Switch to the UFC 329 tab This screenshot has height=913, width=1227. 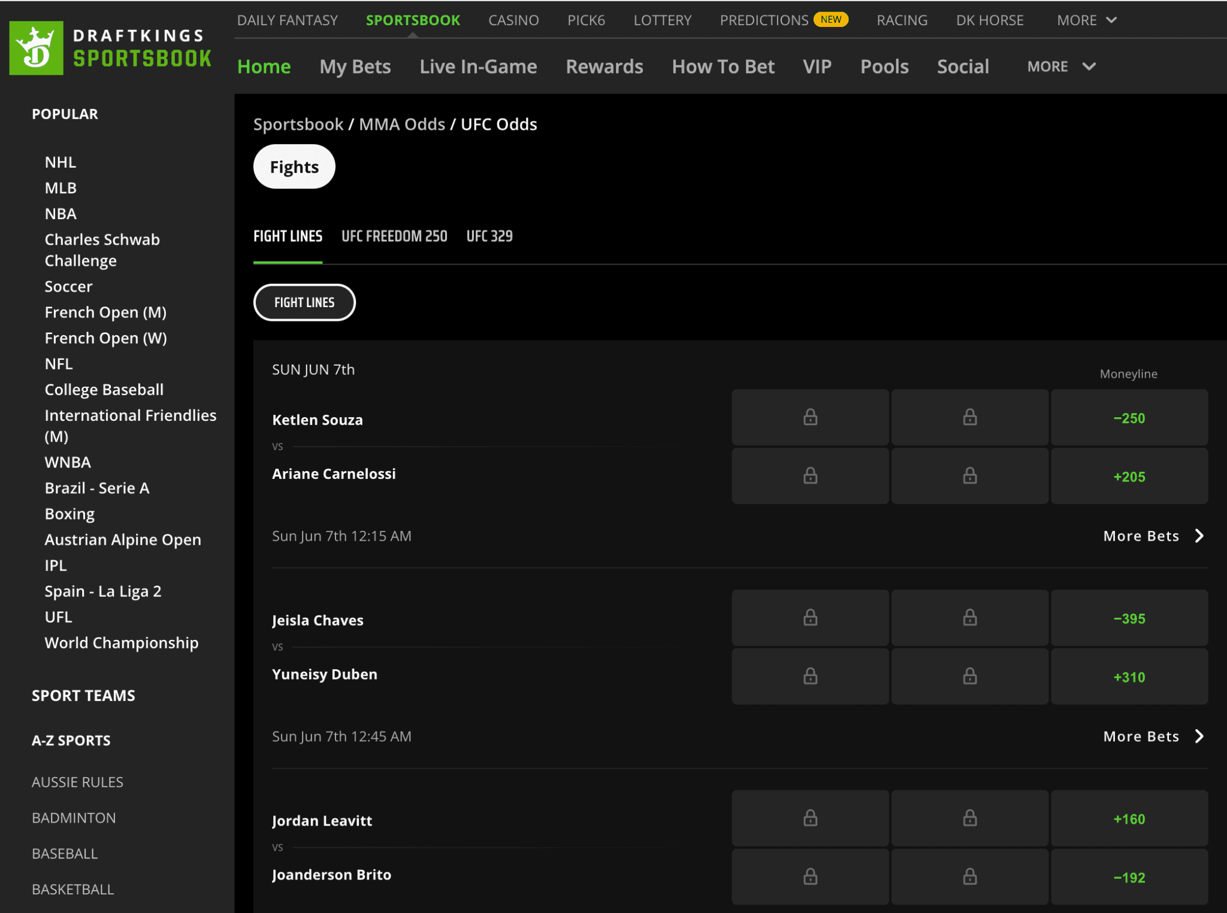[x=489, y=236]
